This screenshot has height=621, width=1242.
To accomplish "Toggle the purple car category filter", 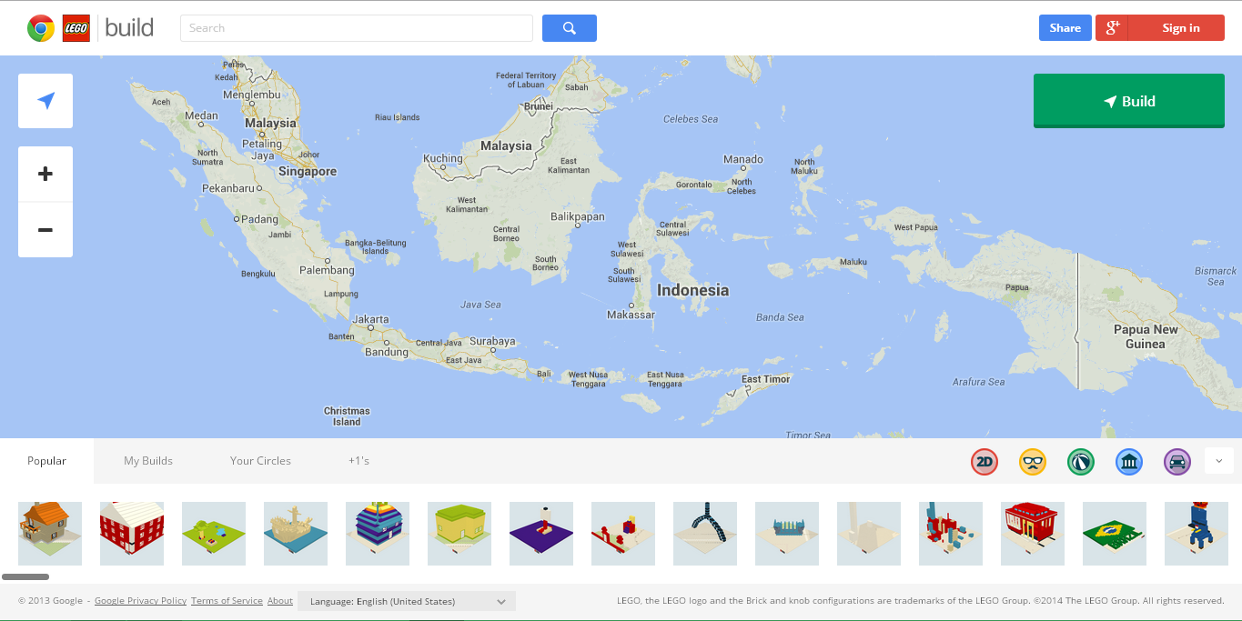I will point(1177,462).
